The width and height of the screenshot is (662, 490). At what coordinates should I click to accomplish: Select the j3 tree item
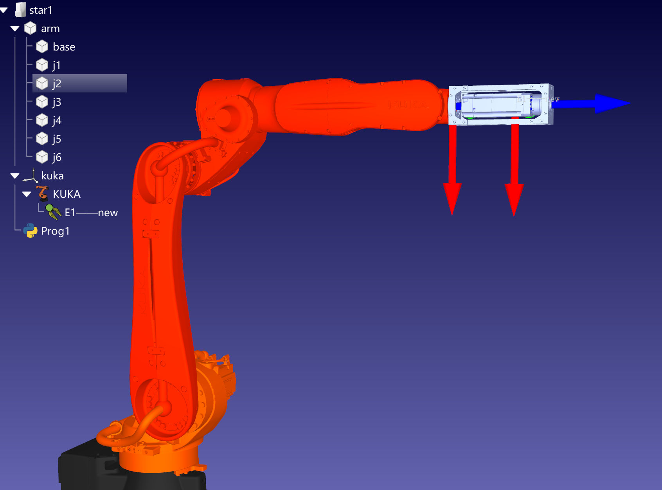(57, 102)
